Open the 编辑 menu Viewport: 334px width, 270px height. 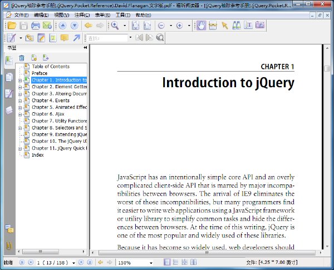41,15
